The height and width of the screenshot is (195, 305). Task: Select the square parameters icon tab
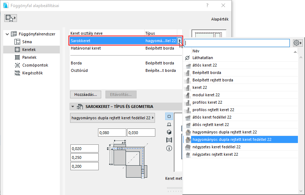pyautogui.click(x=169, y=116)
